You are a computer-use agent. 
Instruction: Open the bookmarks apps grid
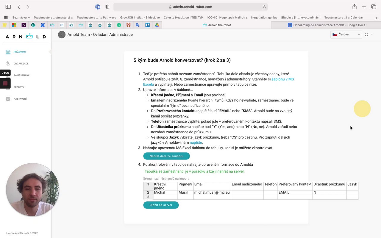pyautogui.click(x=6, y=18)
